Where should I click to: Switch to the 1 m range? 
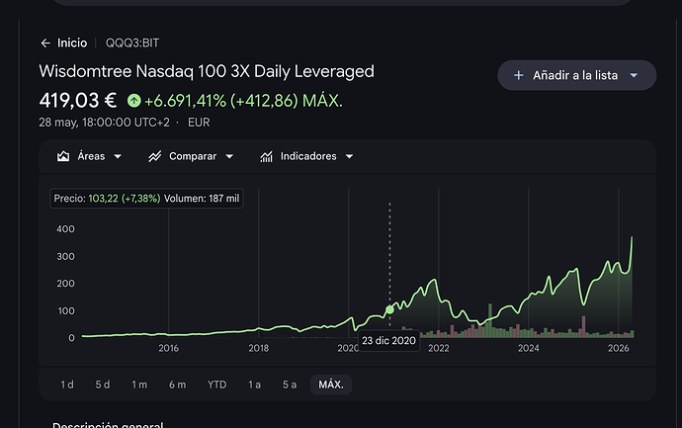coord(139,385)
